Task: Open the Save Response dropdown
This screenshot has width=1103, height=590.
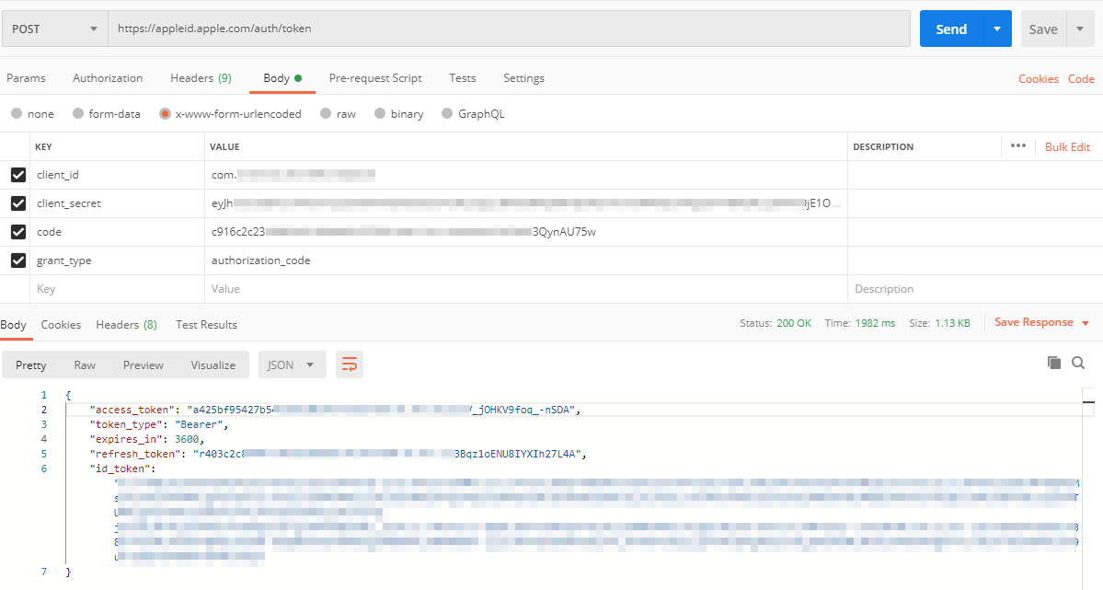Action: (1041, 322)
